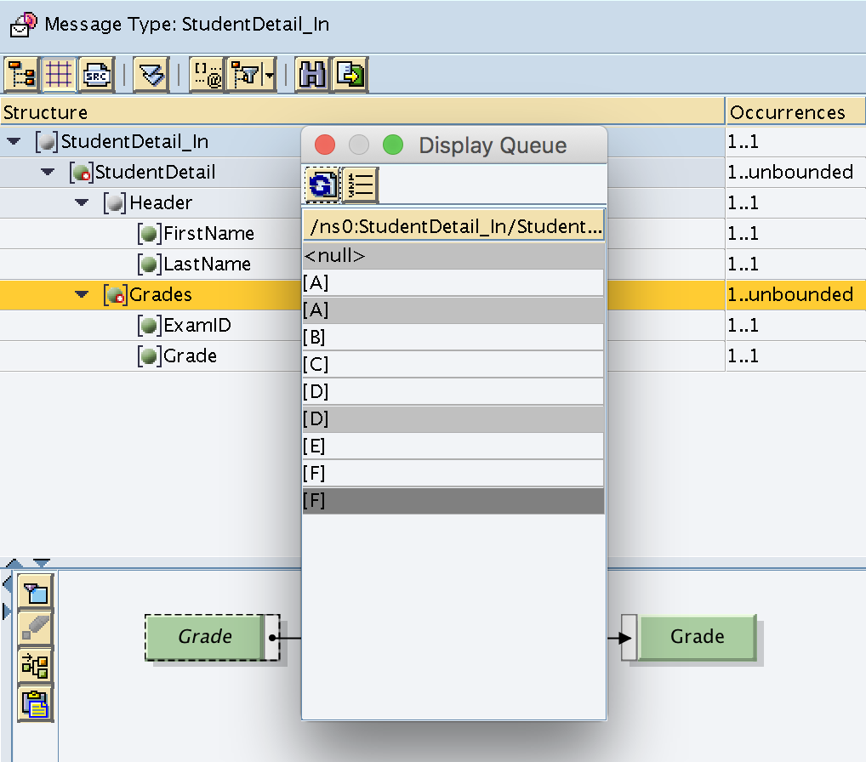Click the clipboard paste icon in mapping sidebar
The image size is (866, 762).
click(x=36, y=703)
